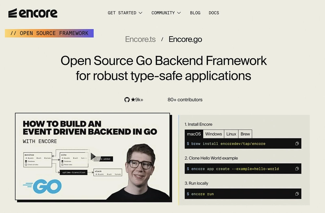Open the Community dropdown menu

(166, 13)
